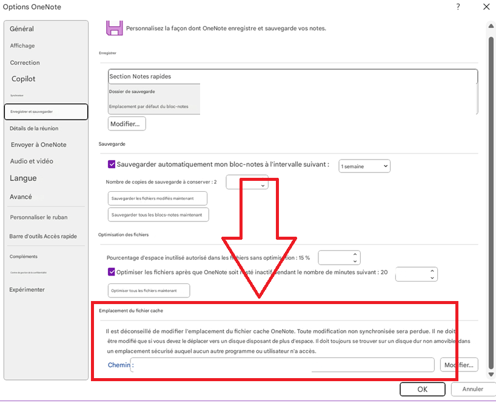Toggle automatic notebook backup checkbox
The height and width of the screenshot is (403, 496).
click(112, 164)
